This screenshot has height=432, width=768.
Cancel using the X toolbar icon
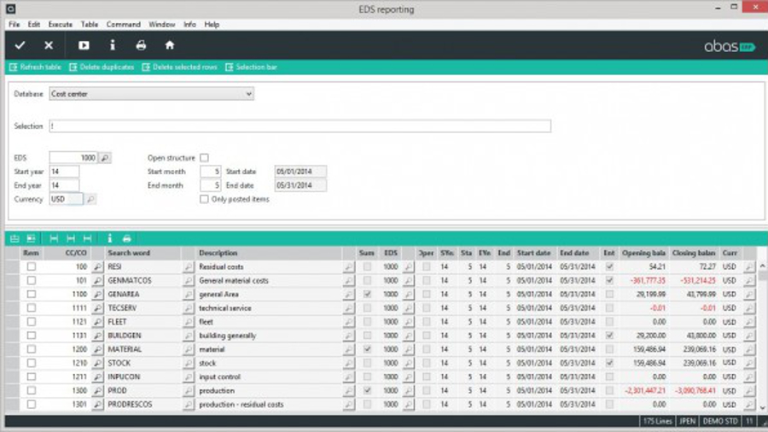pos(49,45)
